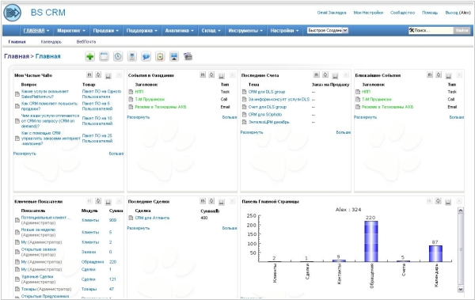
Task: Click the Найти search button
Action: (462, 30)
